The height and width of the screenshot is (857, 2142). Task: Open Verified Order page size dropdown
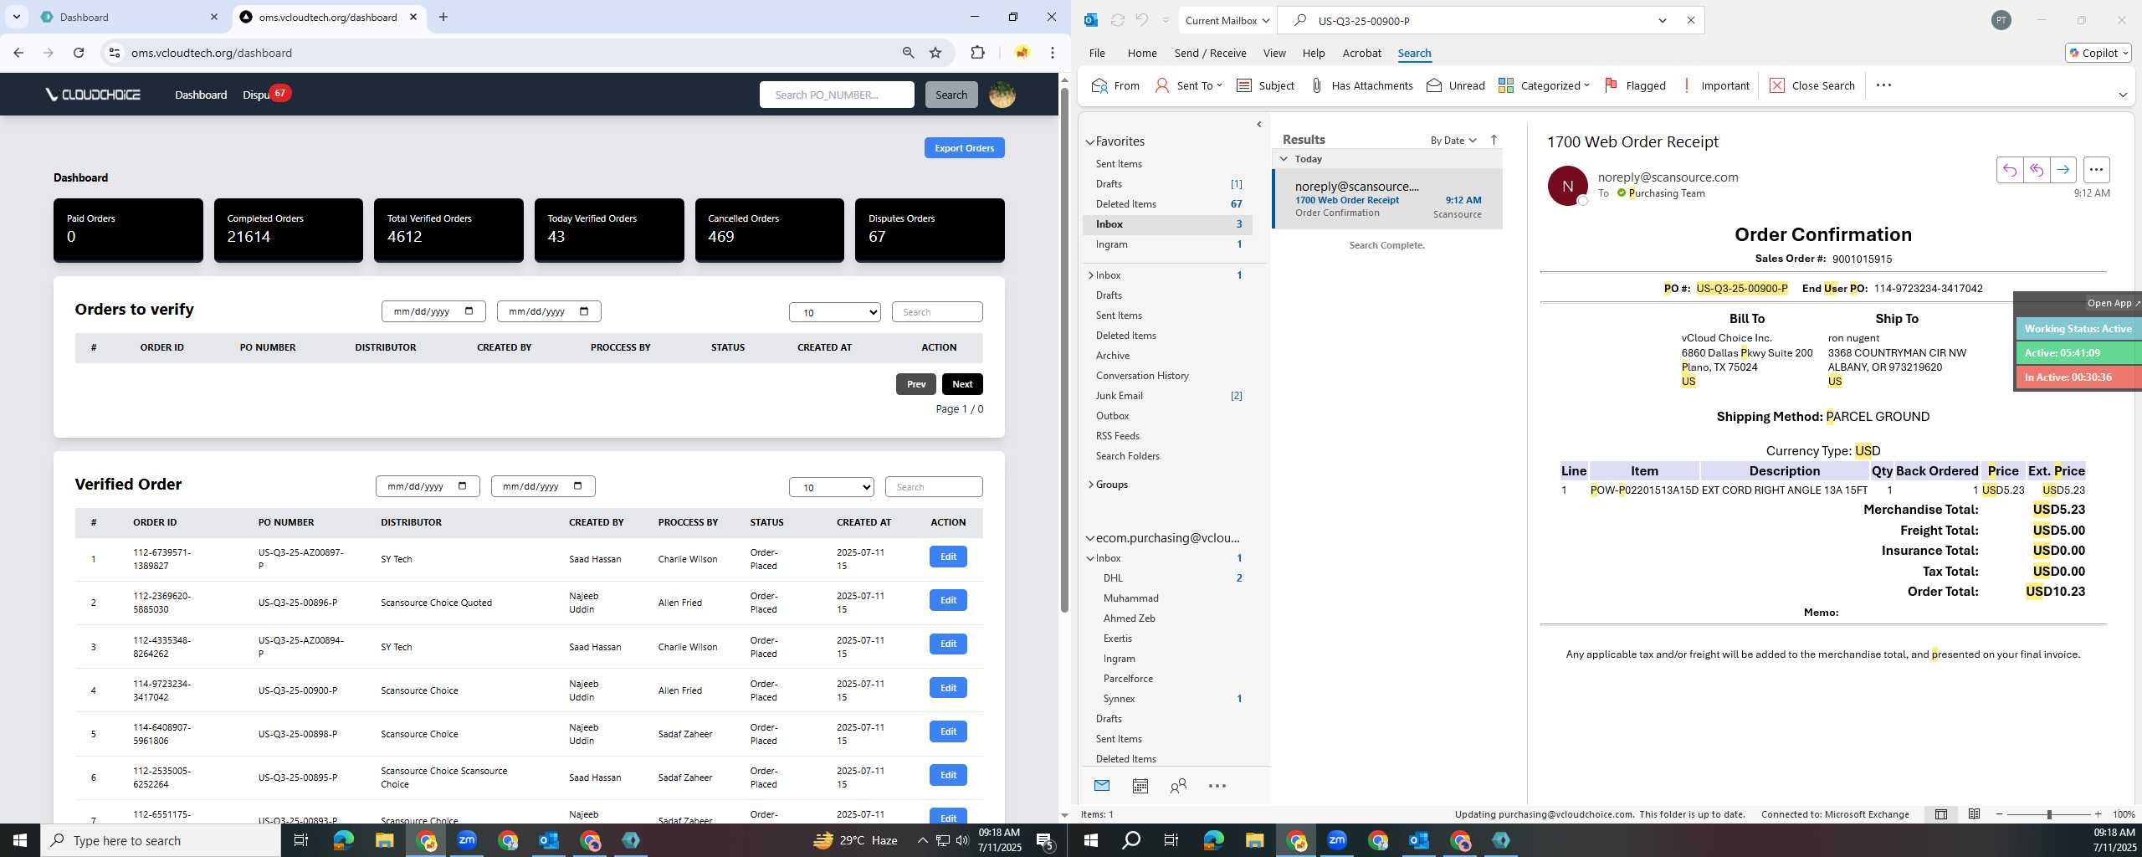click(x=831, y=487)
